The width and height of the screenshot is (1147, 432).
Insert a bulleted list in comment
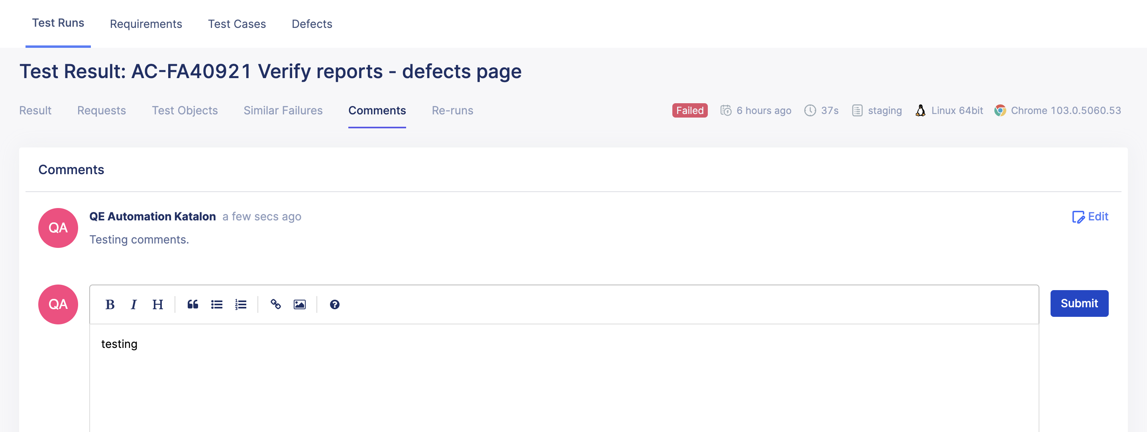217,304
